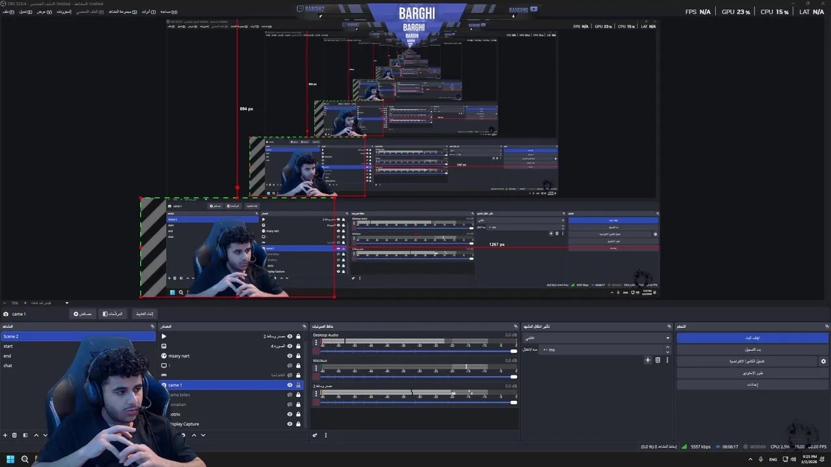Open the Scene Collection (S) menu

123,12
